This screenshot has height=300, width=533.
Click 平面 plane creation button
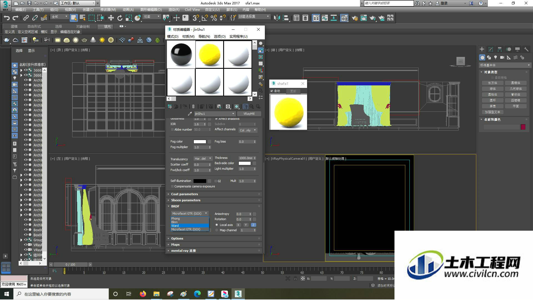coord(516,106)
